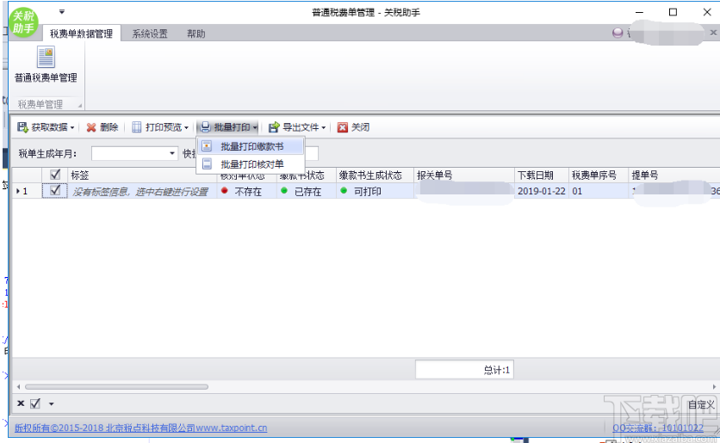Open the filter dropdown arrow at bottom left
720x443 pixels.
(51, 404)
